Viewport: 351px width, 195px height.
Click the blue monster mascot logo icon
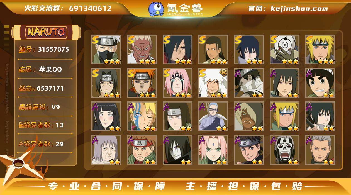pyautogui.click(x=156, y=9)
